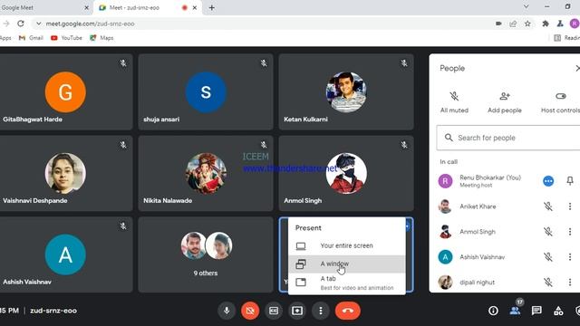Select shuja ansari video tile

pos(206,92)
